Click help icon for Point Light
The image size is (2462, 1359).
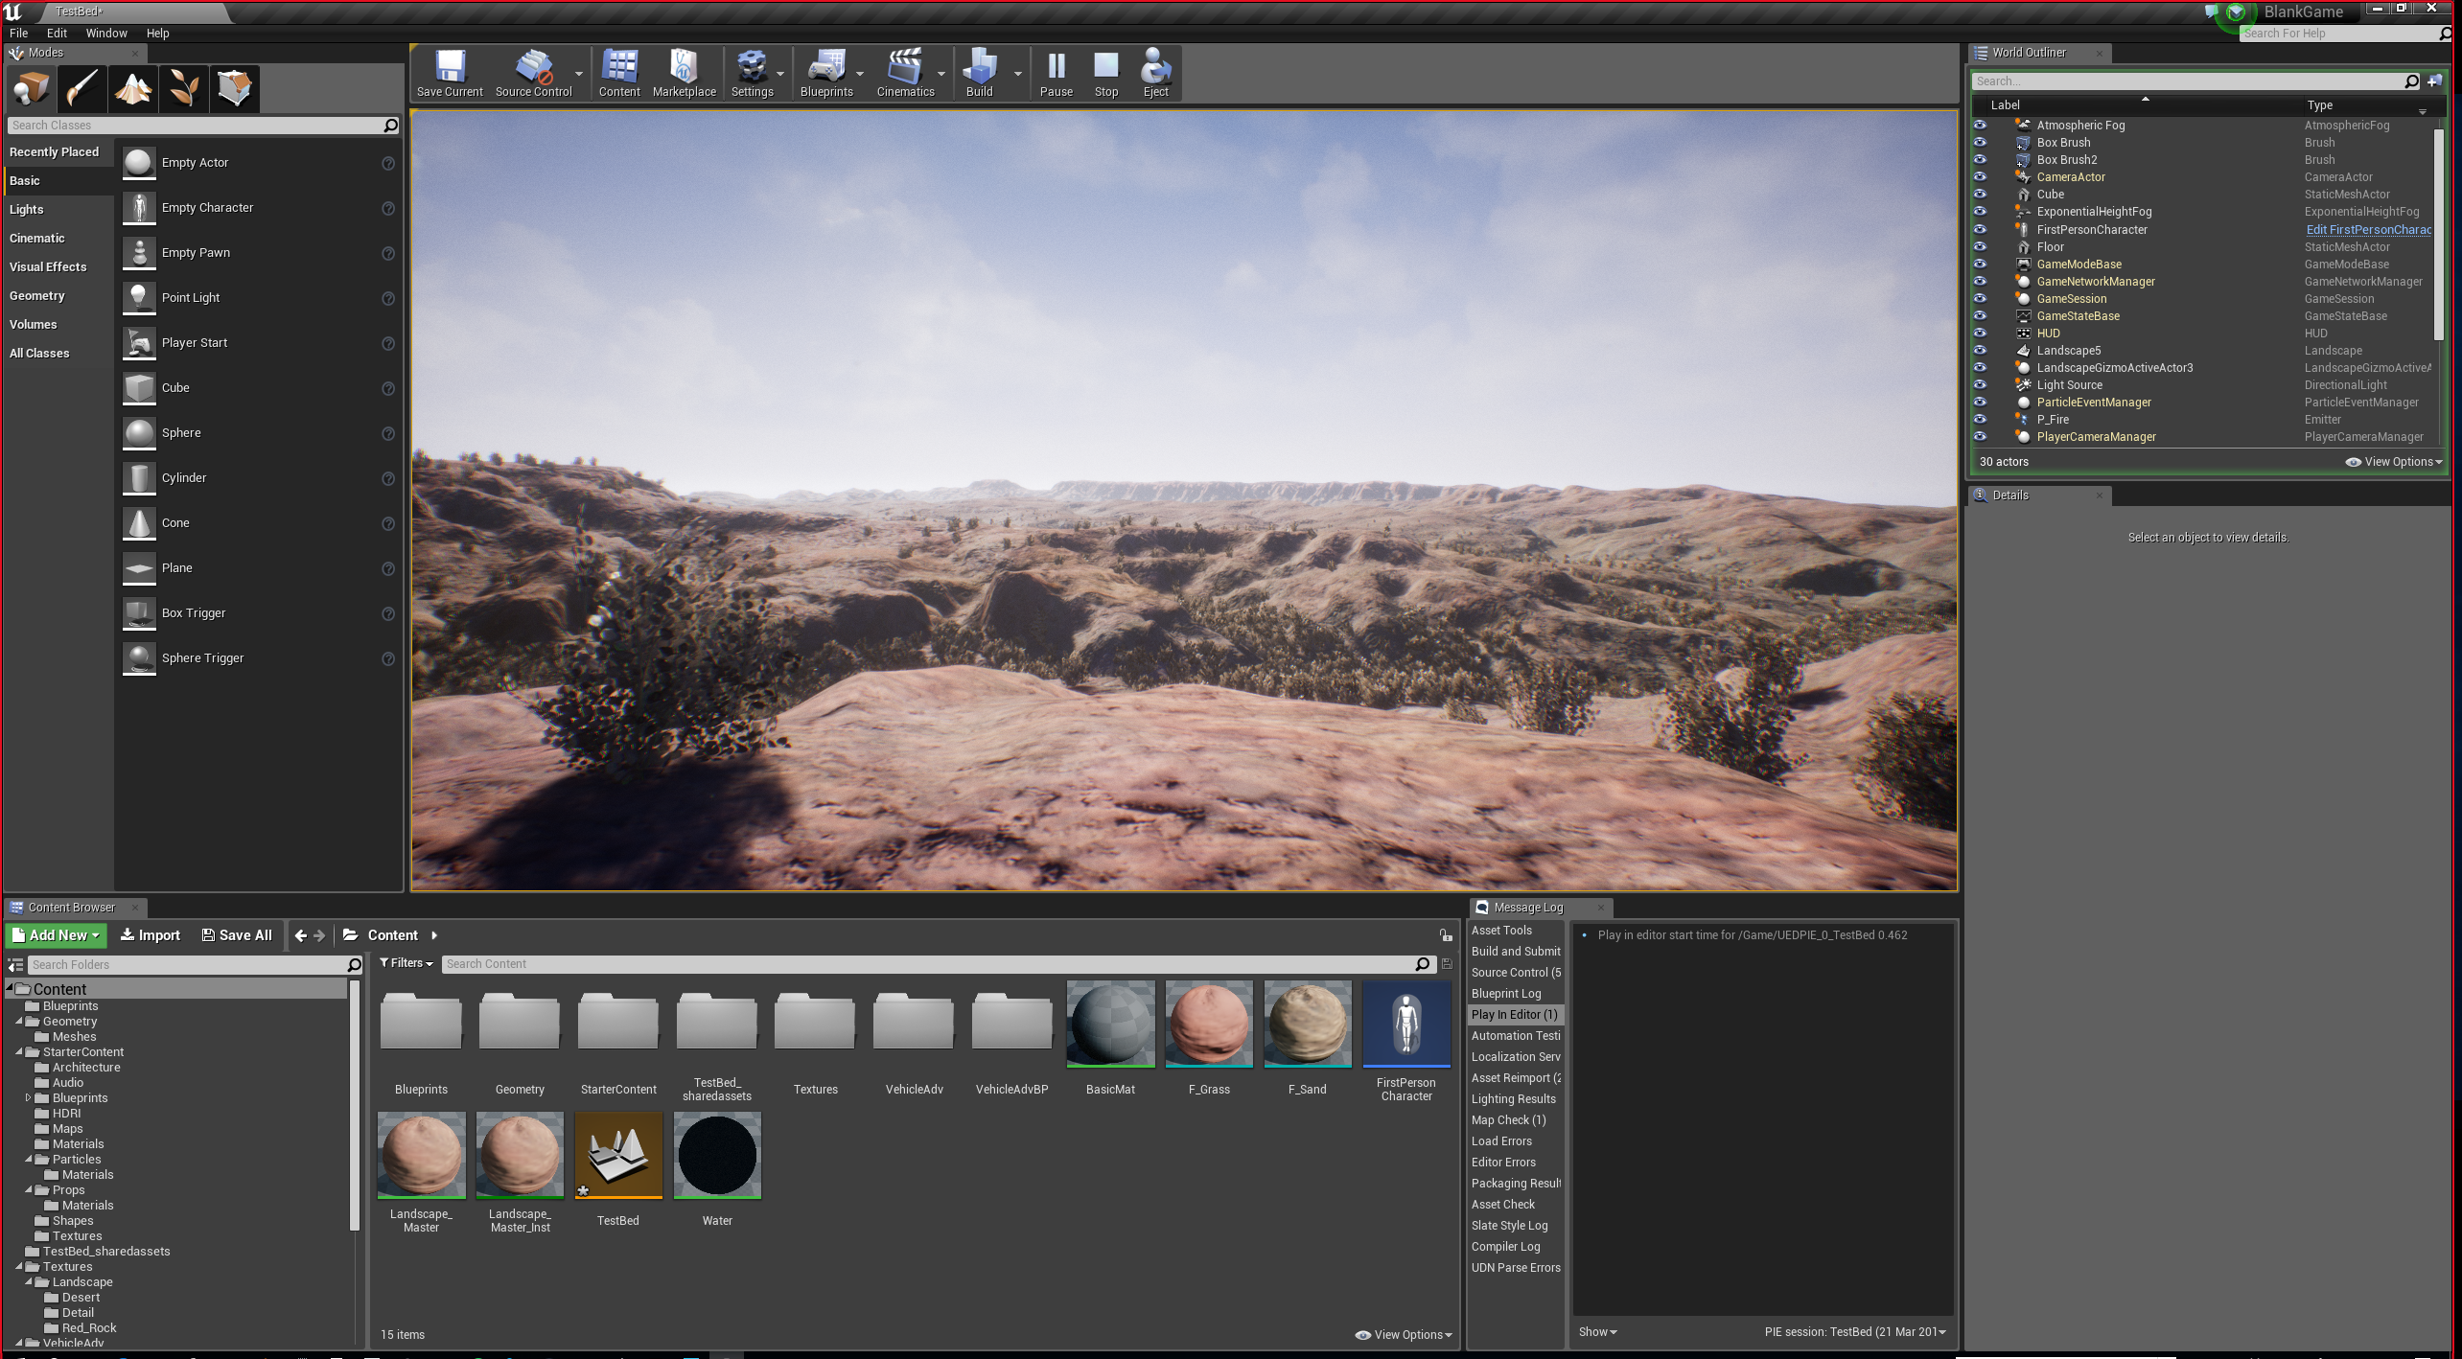click(388, 299)
